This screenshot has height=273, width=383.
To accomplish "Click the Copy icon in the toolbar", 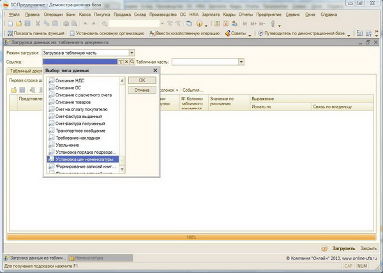I will pos(47,24).
